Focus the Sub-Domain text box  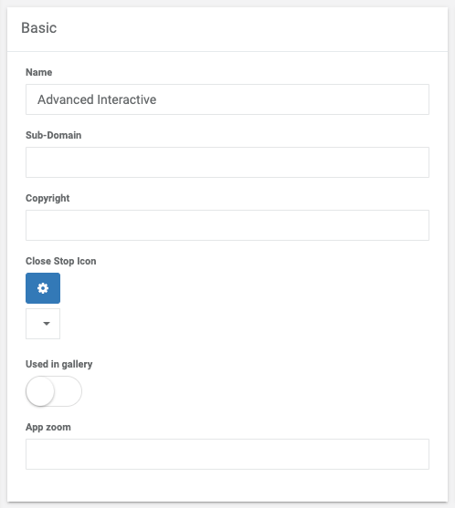click(x=227, y=162)
